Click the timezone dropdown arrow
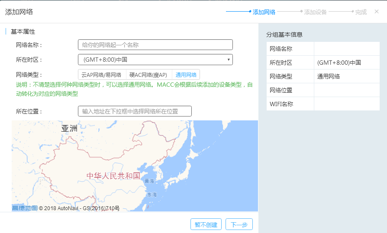This screenshot has height=233, width=387. [228, 60]
